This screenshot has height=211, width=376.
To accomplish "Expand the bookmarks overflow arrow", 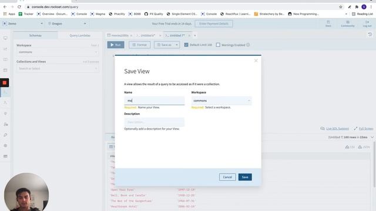I will [346, 14].
